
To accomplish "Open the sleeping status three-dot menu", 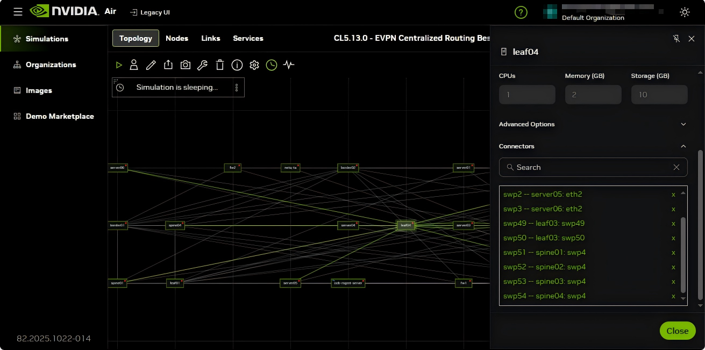I will click(x=237, y=88).
